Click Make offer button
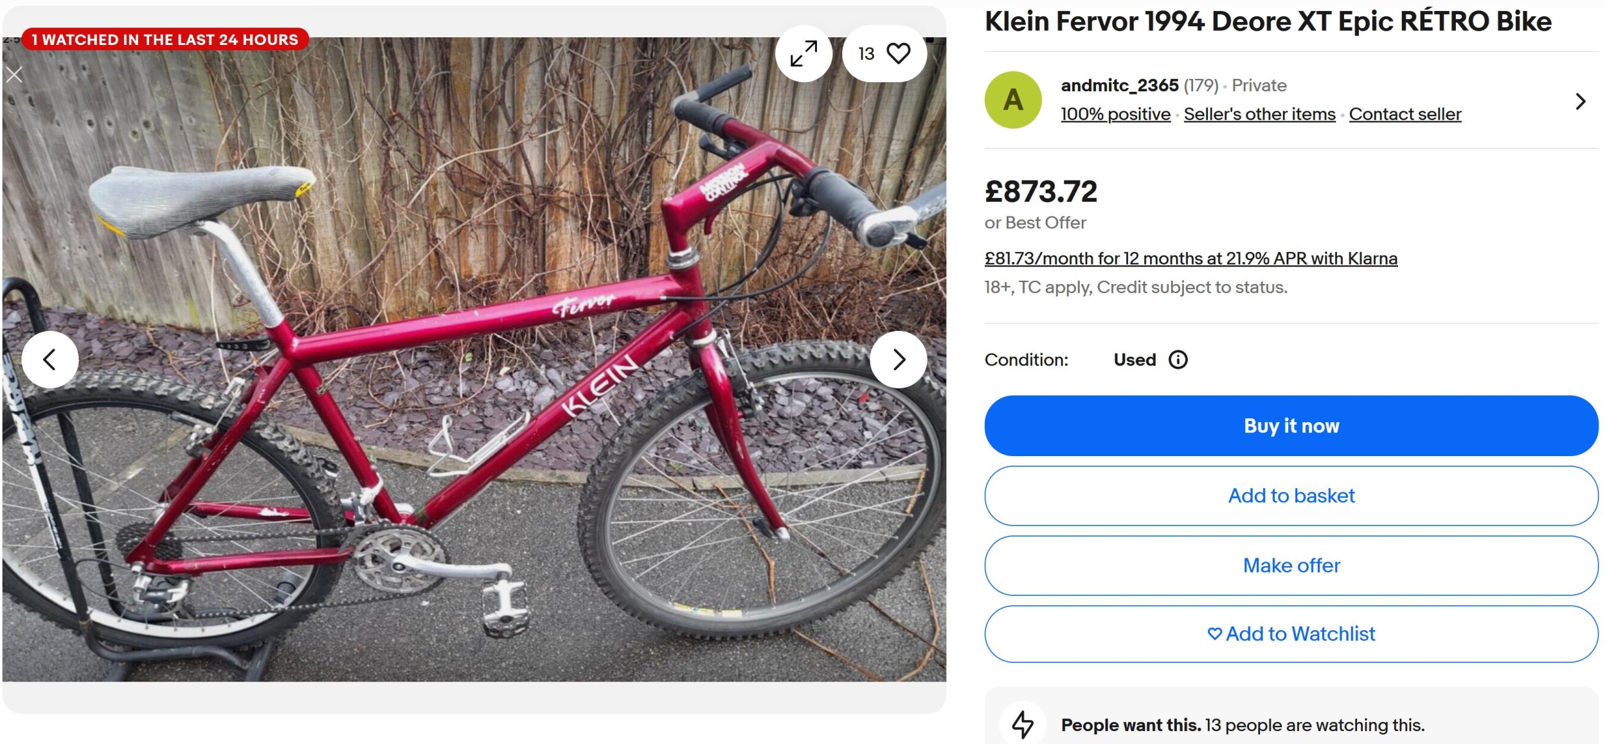The height and width of the screenshot is (744, 1607). 1291,565
